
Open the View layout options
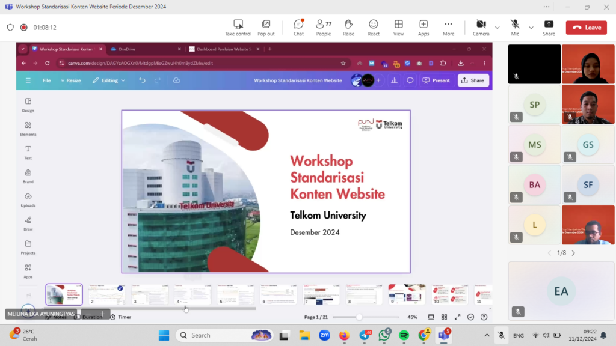[x=398, y=27]
